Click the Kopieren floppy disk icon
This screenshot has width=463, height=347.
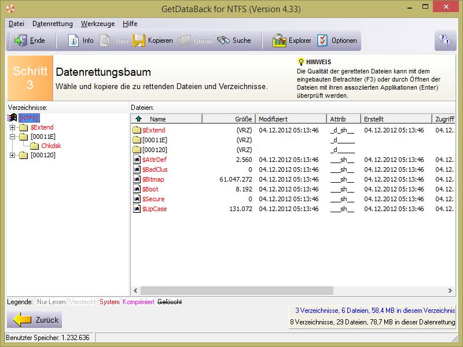point(139,40)
